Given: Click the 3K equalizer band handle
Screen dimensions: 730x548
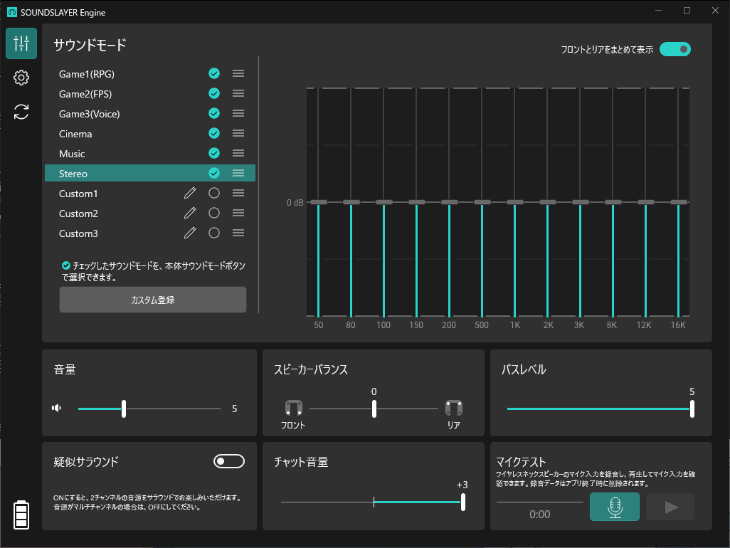Looking at the screenshot, I should tap(580, 202).
